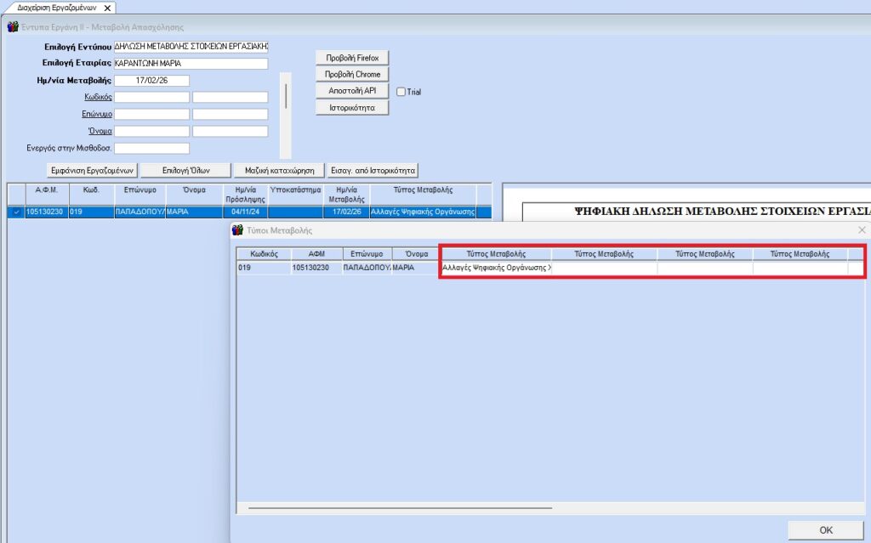Confirm the dialog with OK
This screenshot has width=871, height=543.
pos(825,530)
